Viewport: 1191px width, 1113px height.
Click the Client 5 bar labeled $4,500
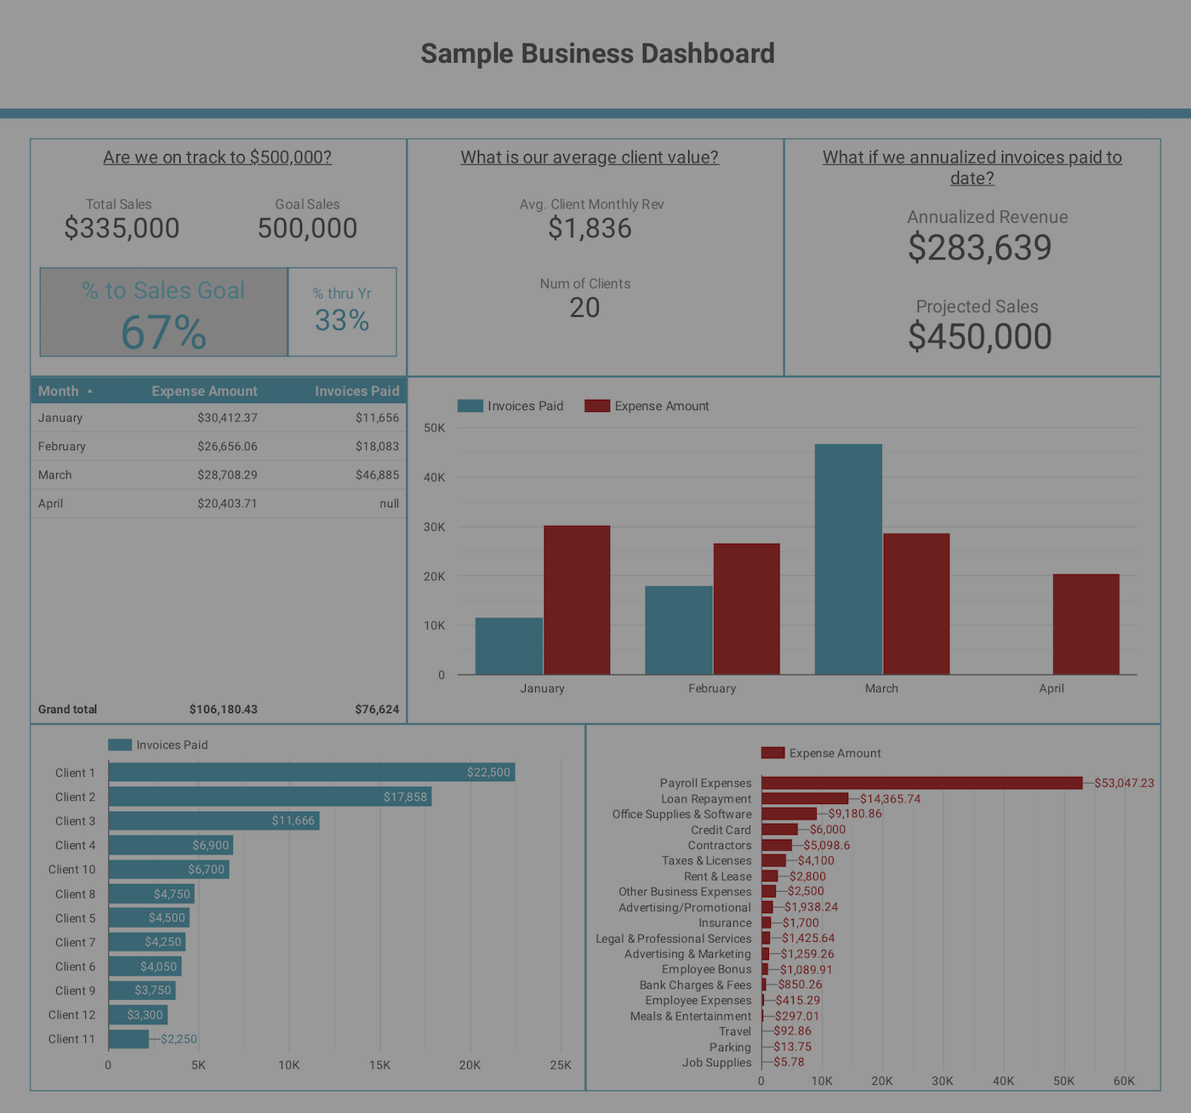coord(149,918)
